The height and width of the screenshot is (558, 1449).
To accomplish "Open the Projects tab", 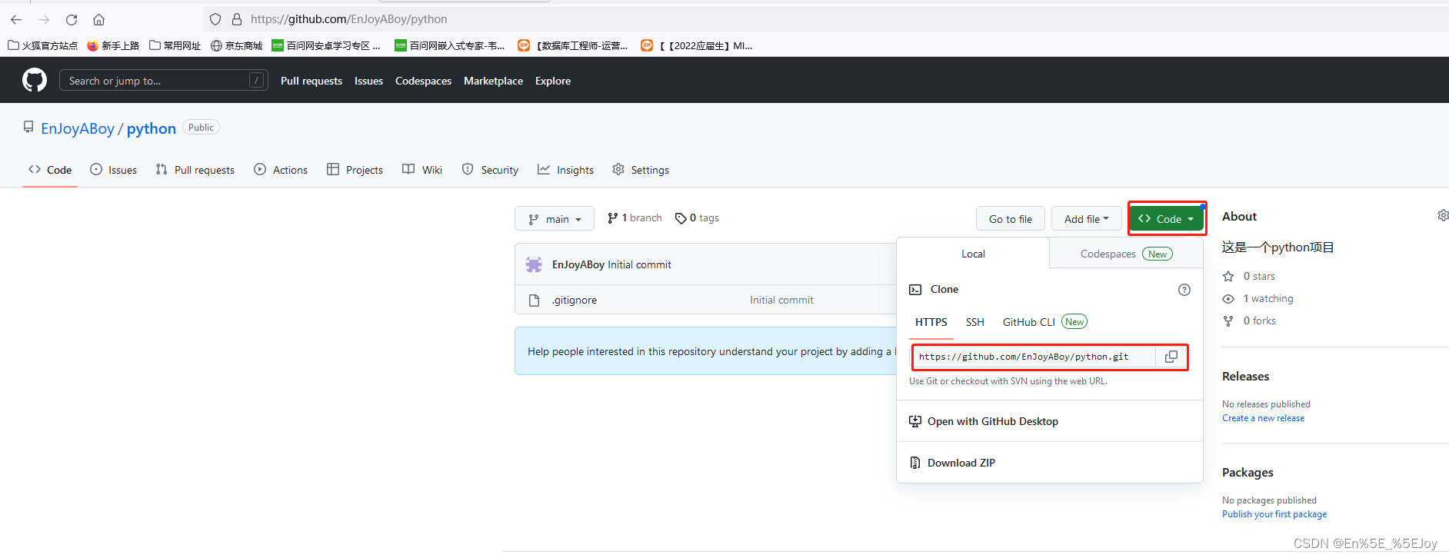I will (x=355, y=170).
